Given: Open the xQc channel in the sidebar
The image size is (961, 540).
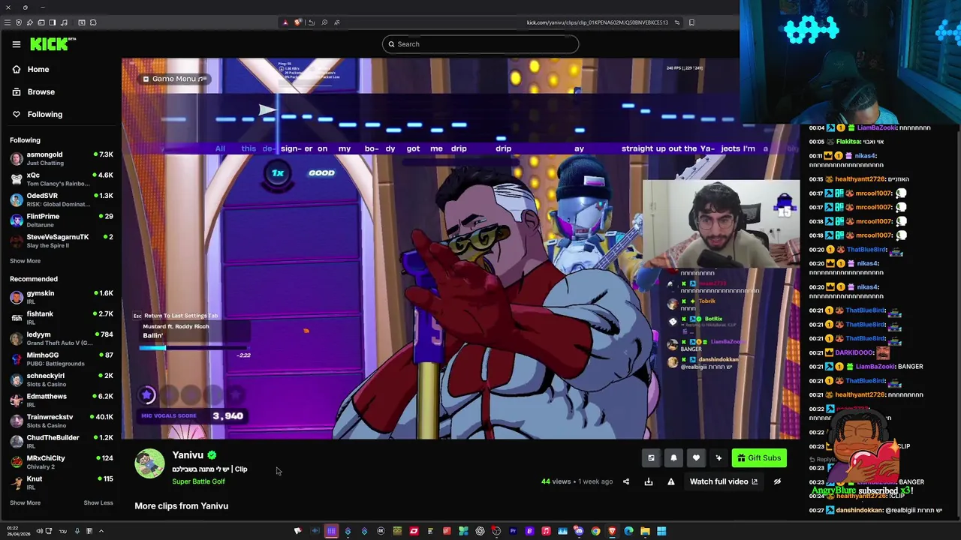Looking at the screenshot, I should click(x=60, y=179).
